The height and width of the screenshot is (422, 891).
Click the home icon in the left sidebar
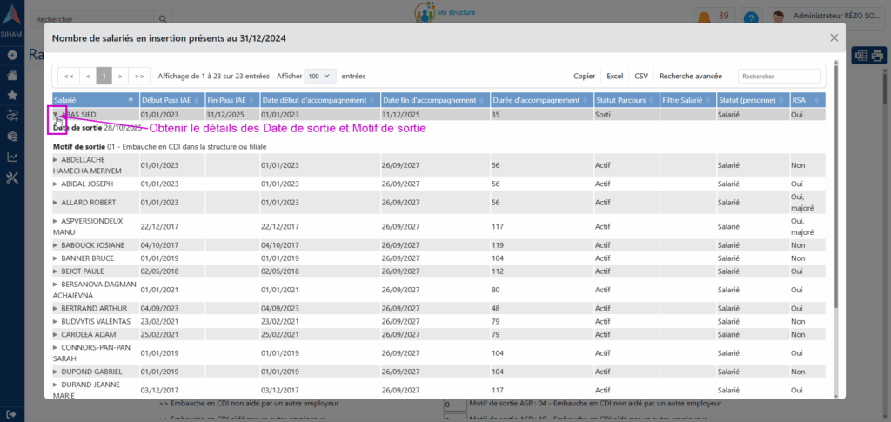coord(12,75)
